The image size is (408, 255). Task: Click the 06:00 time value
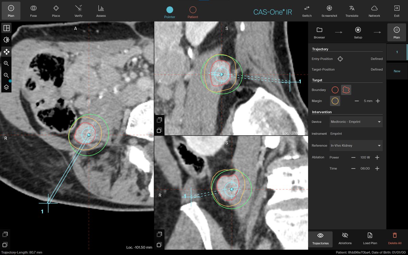coord(365,168)
